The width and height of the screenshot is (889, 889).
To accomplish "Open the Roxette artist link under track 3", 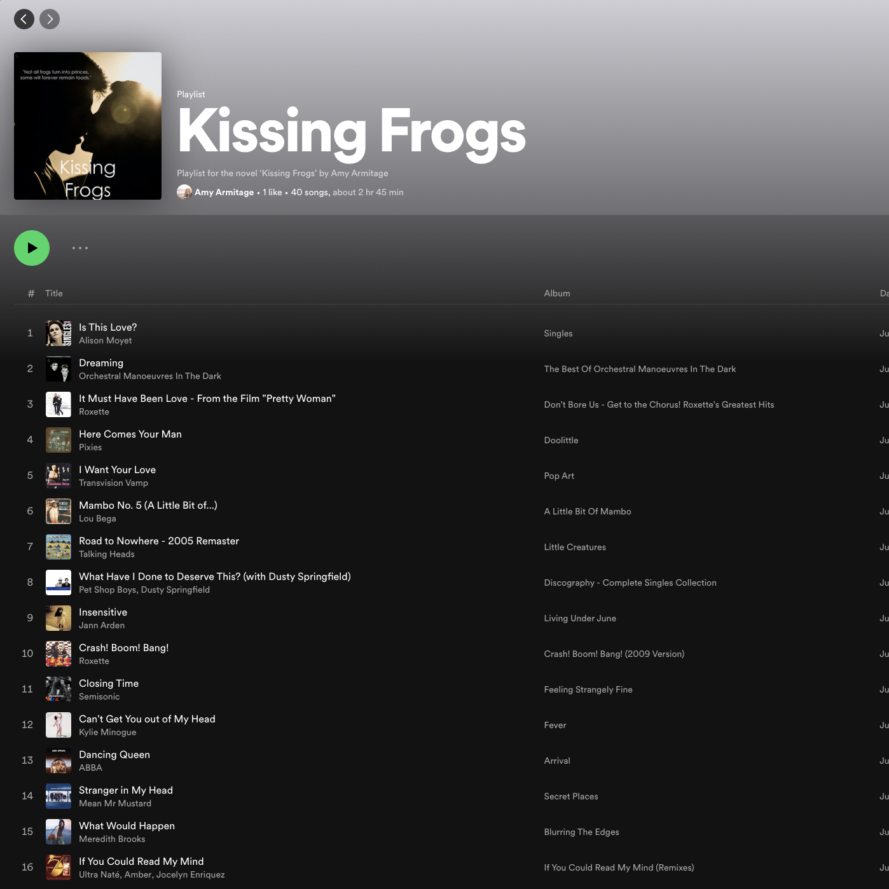I will (x=94, y=412).
